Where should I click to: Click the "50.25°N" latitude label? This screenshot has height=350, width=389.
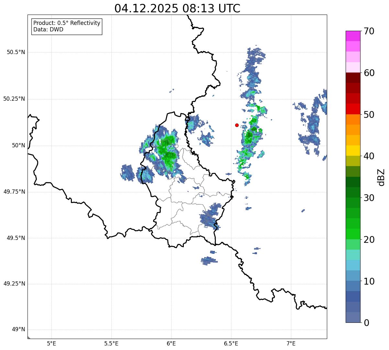14,99
